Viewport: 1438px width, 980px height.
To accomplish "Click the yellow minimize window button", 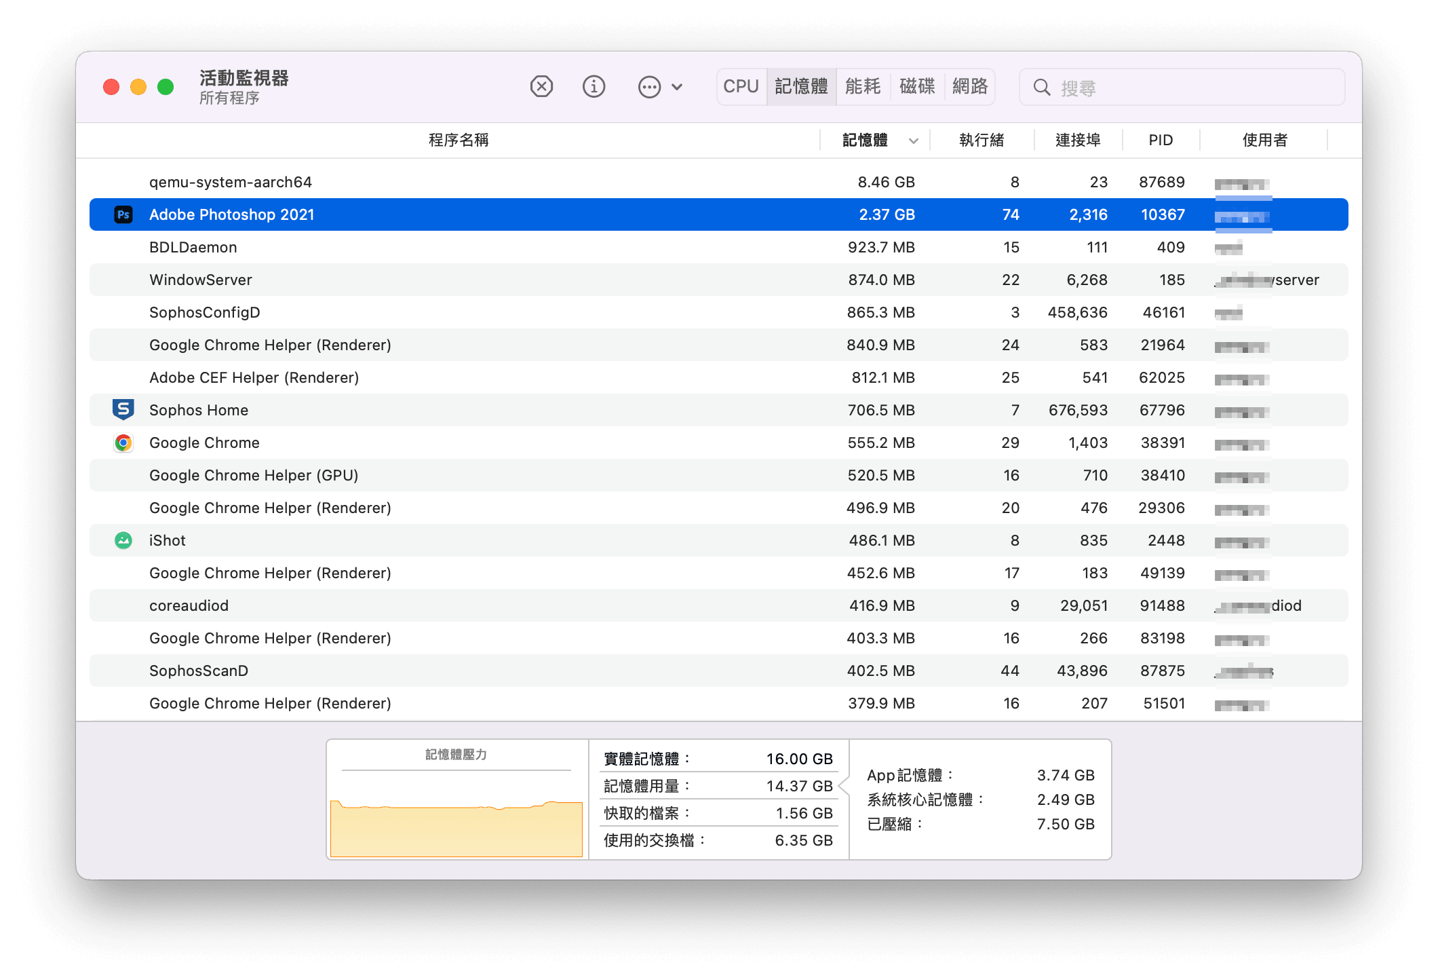I will click(138, 87).
